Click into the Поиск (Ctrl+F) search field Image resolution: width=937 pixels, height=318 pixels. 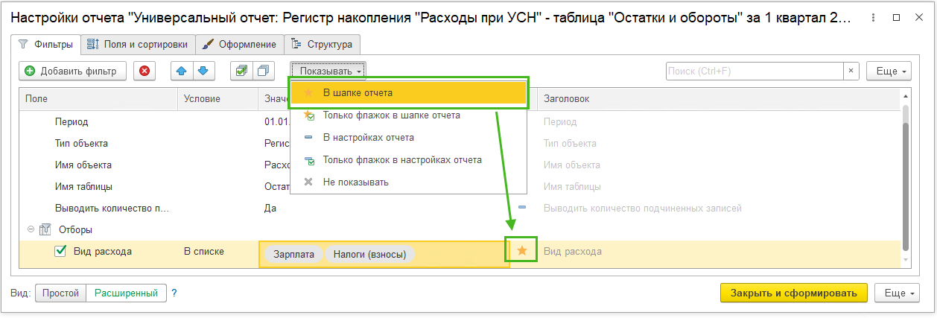point(755,71)
